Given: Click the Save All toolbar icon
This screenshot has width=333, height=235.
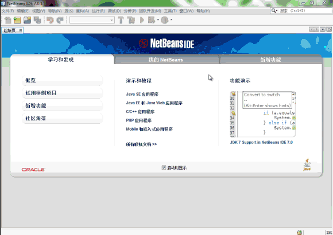Looking at the screenshot, I should click(x=37, y=20).
